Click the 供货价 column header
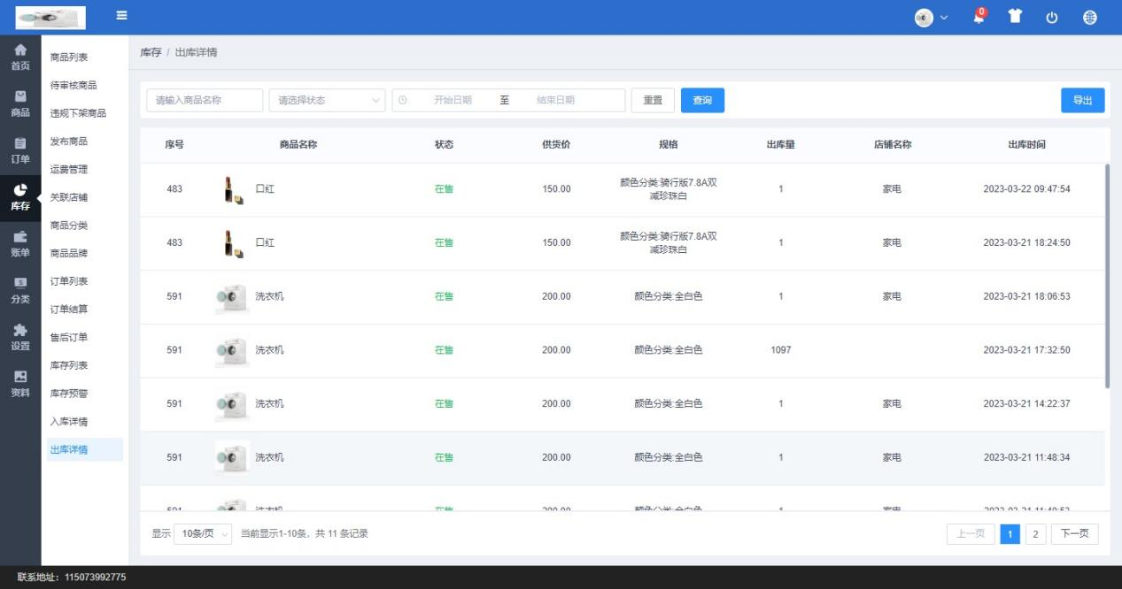This screenshot has width=1122, height=589. point(556,145)
